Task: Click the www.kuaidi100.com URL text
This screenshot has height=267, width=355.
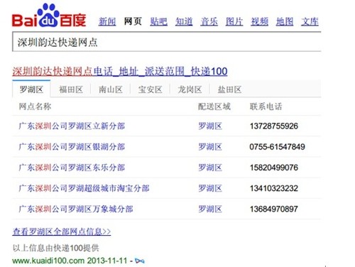Action: pyautogui.click(x=48, y=261)
